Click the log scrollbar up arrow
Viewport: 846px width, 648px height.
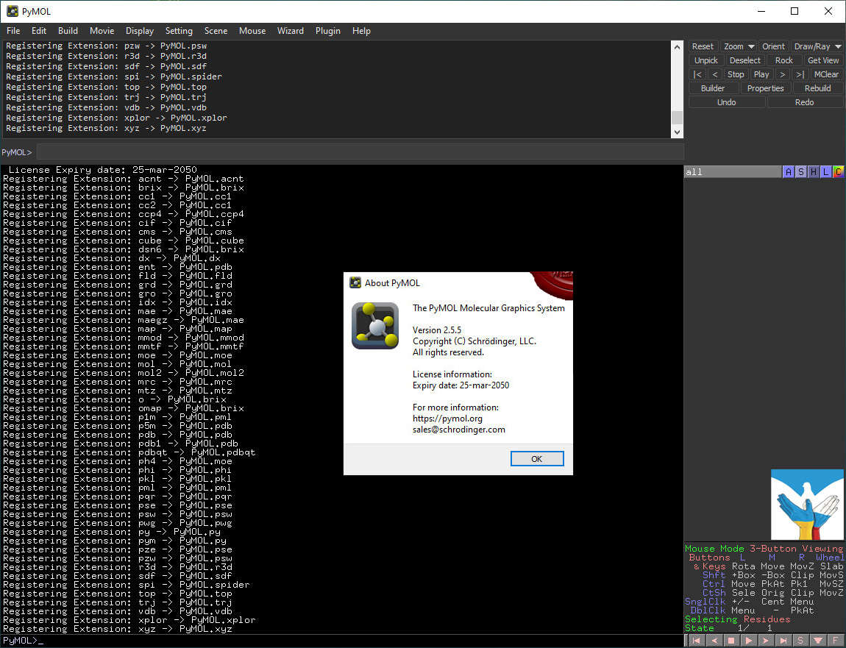pos(677,47)
